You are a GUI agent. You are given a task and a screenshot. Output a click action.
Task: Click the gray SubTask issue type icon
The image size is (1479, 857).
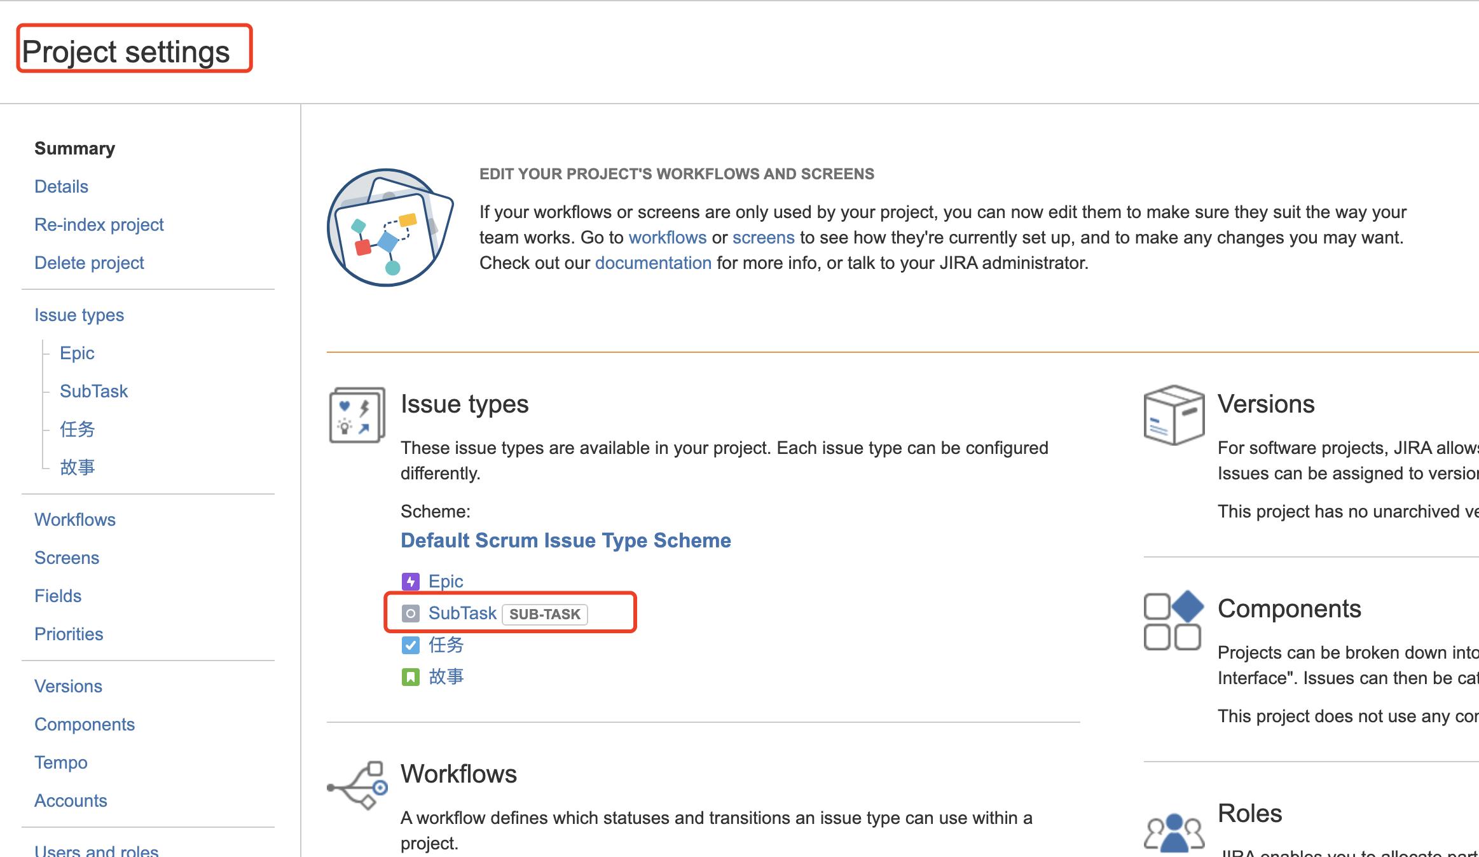[411, 614]
